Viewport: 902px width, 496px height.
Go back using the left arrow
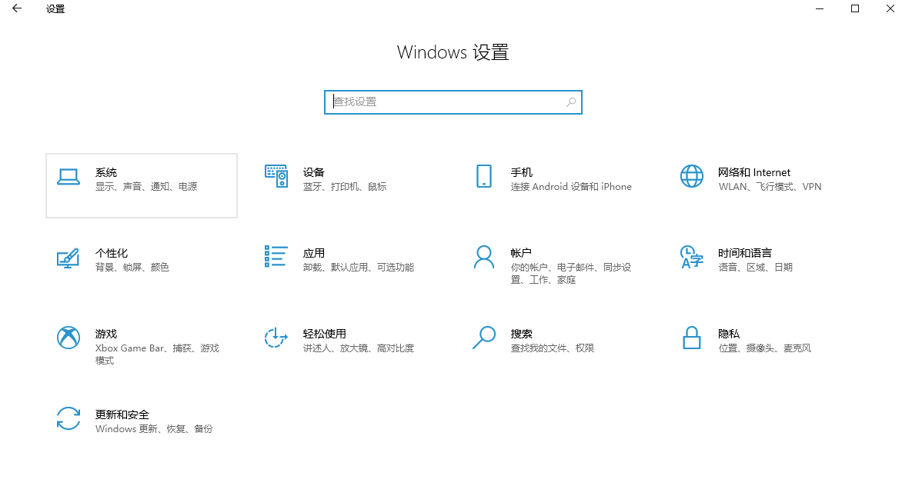(16, 8)
